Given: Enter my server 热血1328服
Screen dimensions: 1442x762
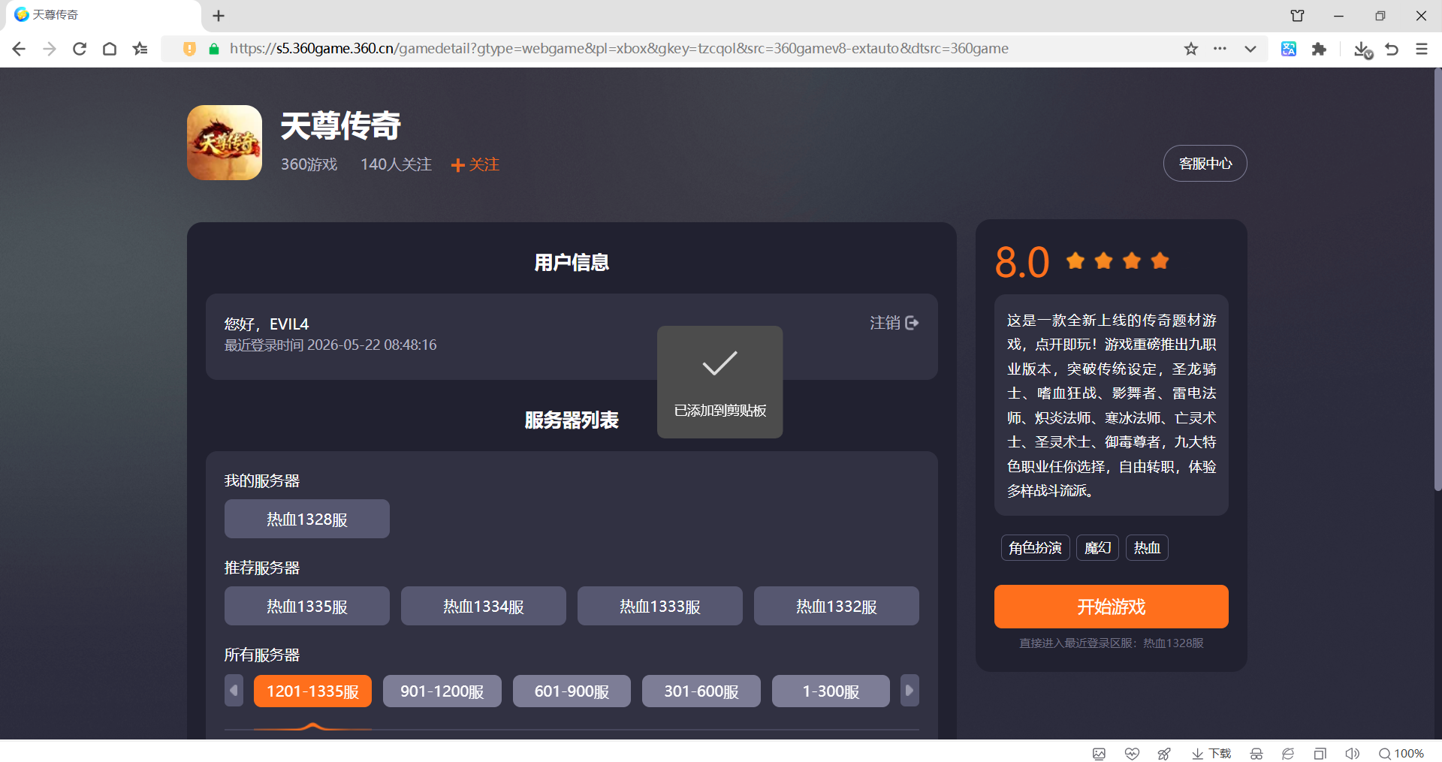Looking at the screenshot, I should click(306, 519).
